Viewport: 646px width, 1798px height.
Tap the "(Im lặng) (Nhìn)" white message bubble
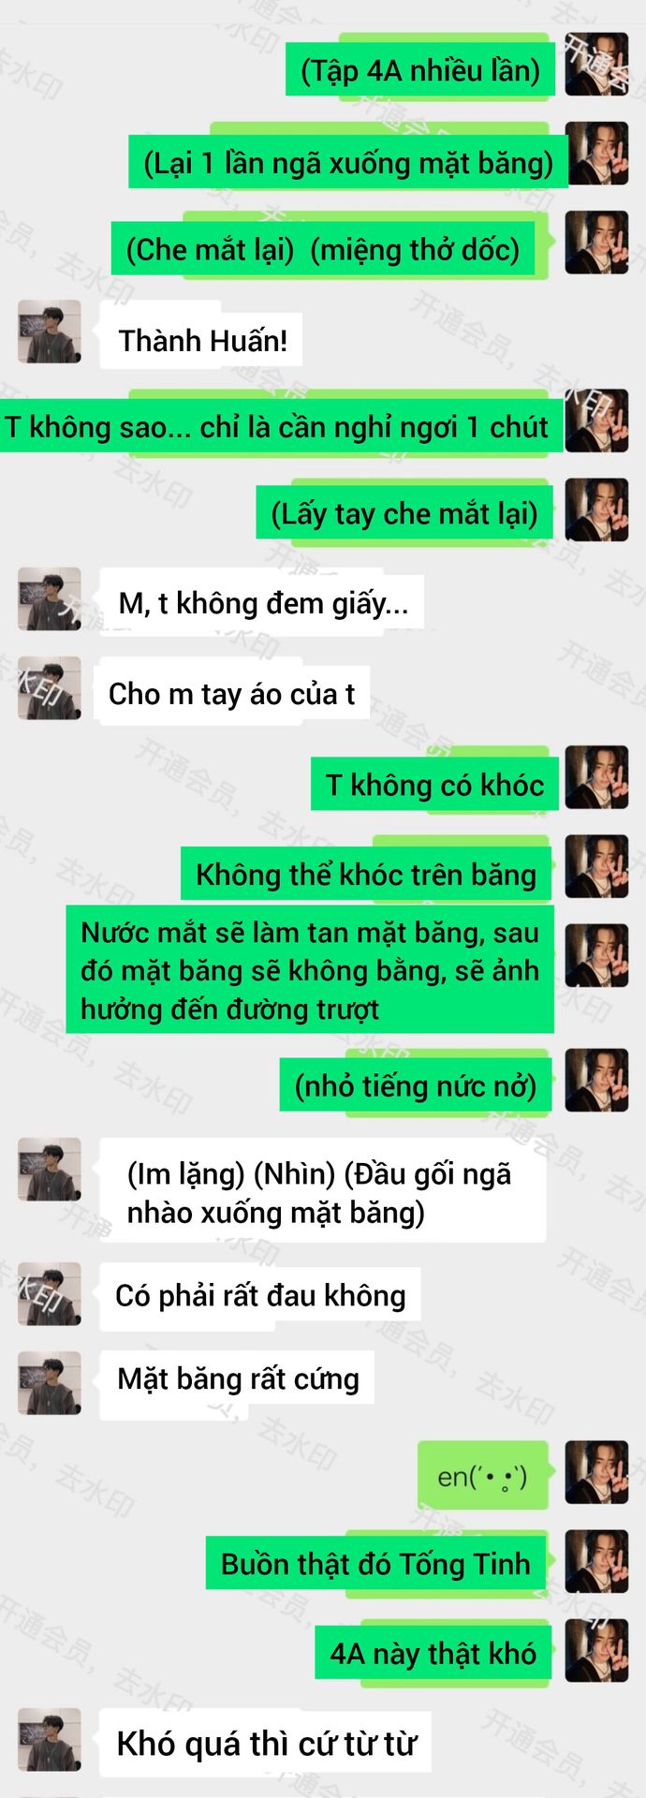tap(323, 1191)
